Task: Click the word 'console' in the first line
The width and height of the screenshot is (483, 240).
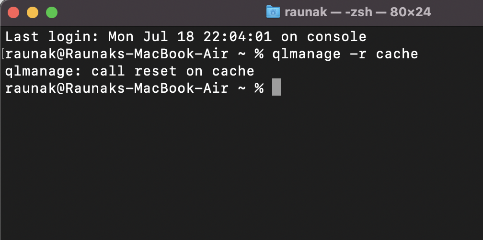Action: [337, 37]
